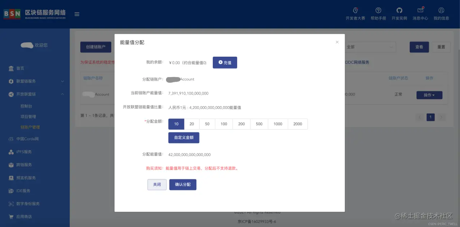Click the ￥0.00 balance text
460x227 pixels.
point(174,63)
